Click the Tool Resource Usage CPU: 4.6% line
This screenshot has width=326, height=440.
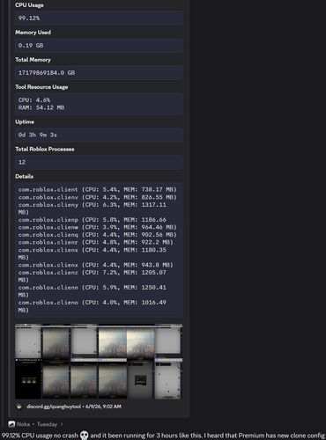click(34, 100)
